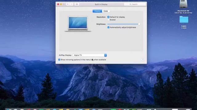197x110 pixels.
Task: Toggle Show mirroring options in menu bar
Action: click(x=59, y=60)
